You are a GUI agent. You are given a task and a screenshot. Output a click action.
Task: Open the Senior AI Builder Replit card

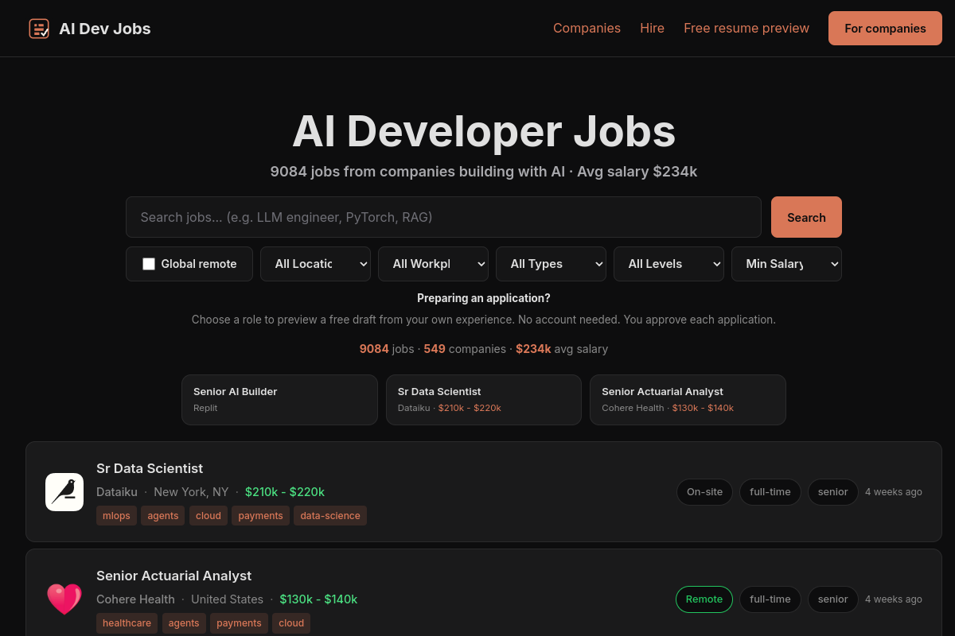(x=279, y=400)
